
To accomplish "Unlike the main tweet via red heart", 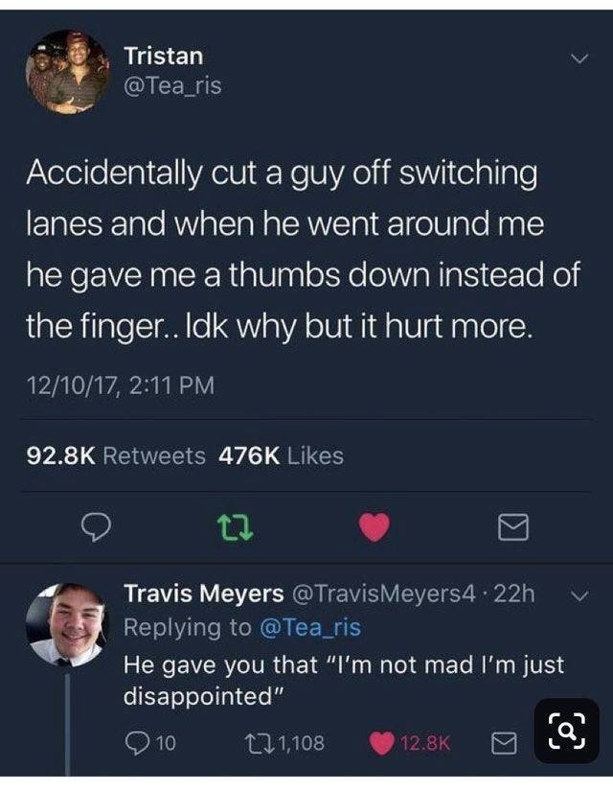I will click(x=375, y=527).
